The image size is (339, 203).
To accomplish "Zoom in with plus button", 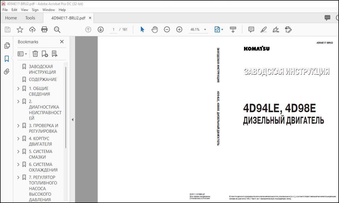I will tap(179, 30).
